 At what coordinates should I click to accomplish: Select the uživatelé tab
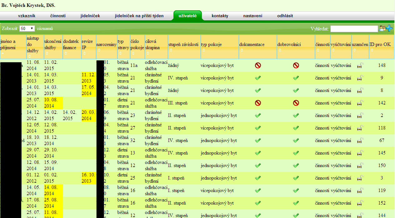[x=188, y=16]
